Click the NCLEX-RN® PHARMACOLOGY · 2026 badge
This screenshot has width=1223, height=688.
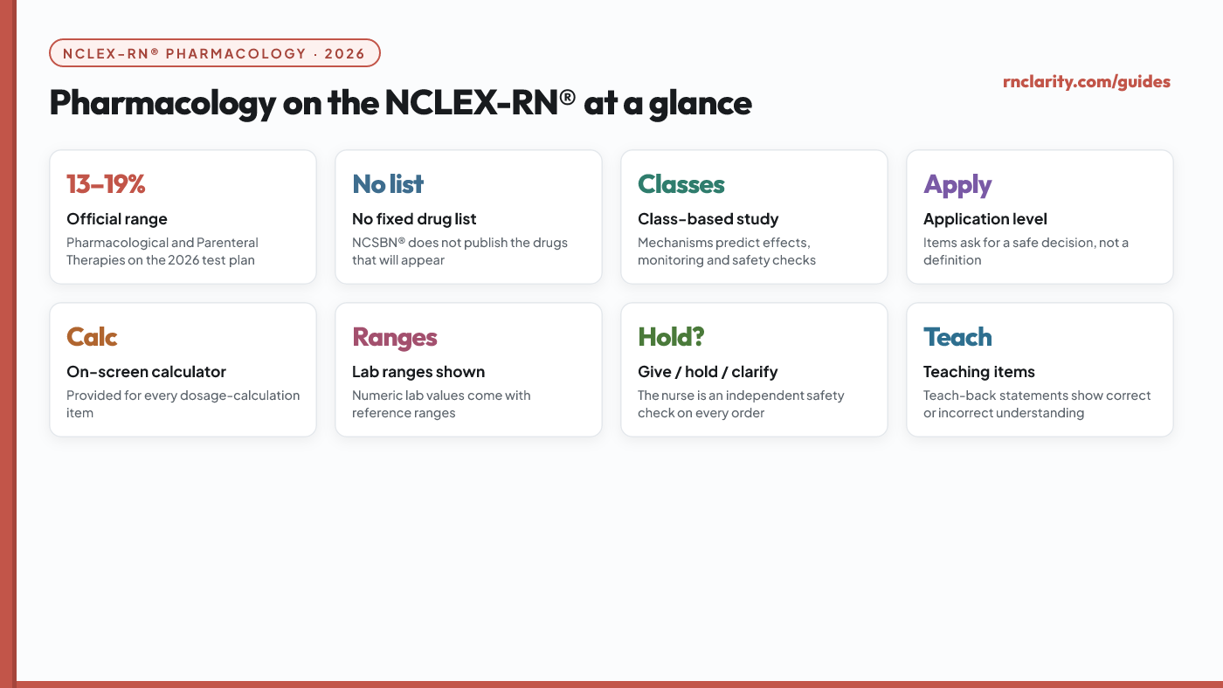(215, 53)
